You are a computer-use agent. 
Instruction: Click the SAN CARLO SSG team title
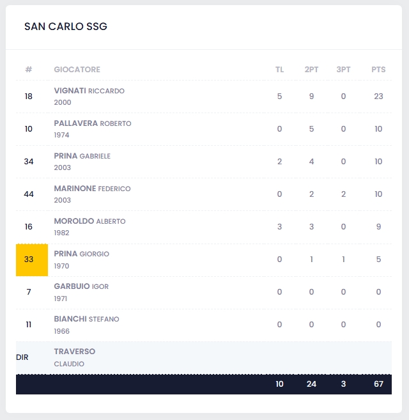click(x=66, y=27)
